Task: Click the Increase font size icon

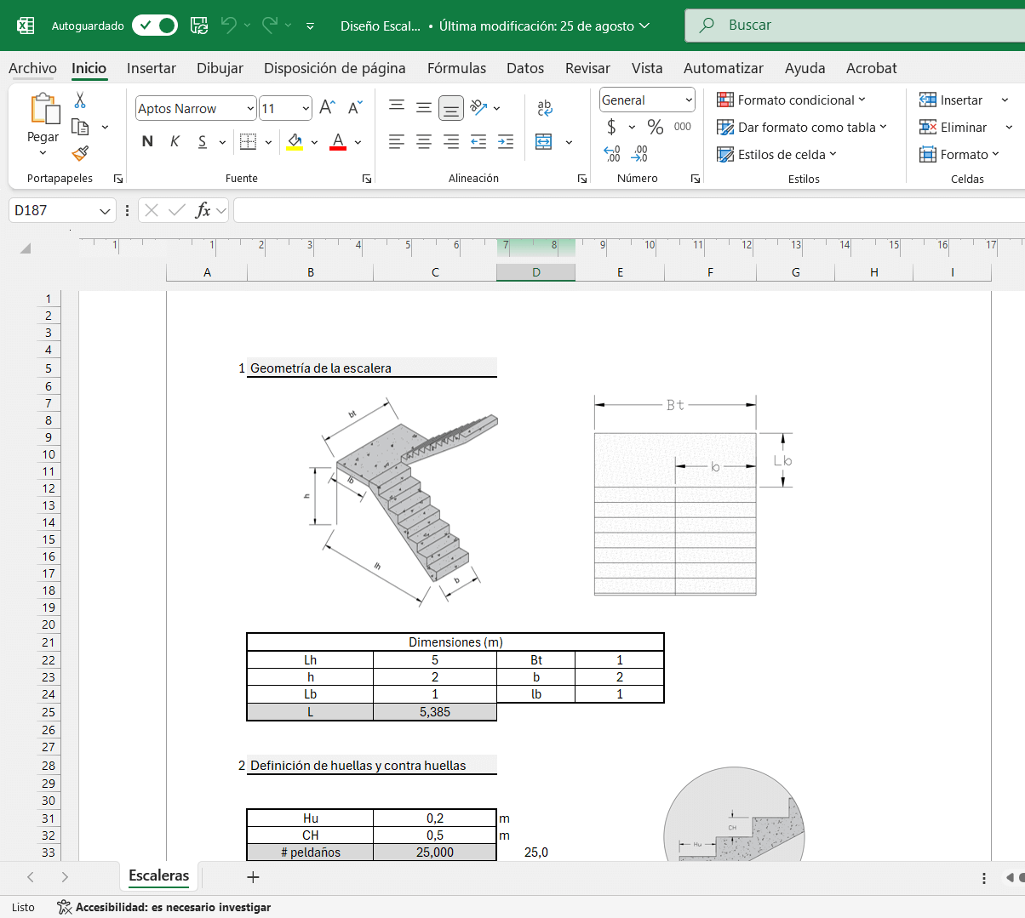Action: (327, 108)
